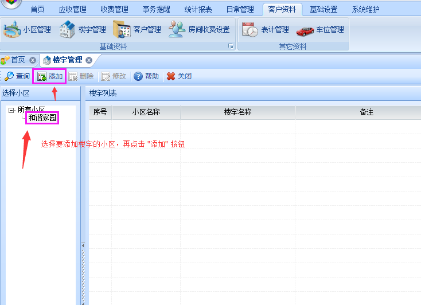Close the 楼宇管理 document tab
Image resolution: width=421 pixels, height=305 pixels.
click(89, 60)
